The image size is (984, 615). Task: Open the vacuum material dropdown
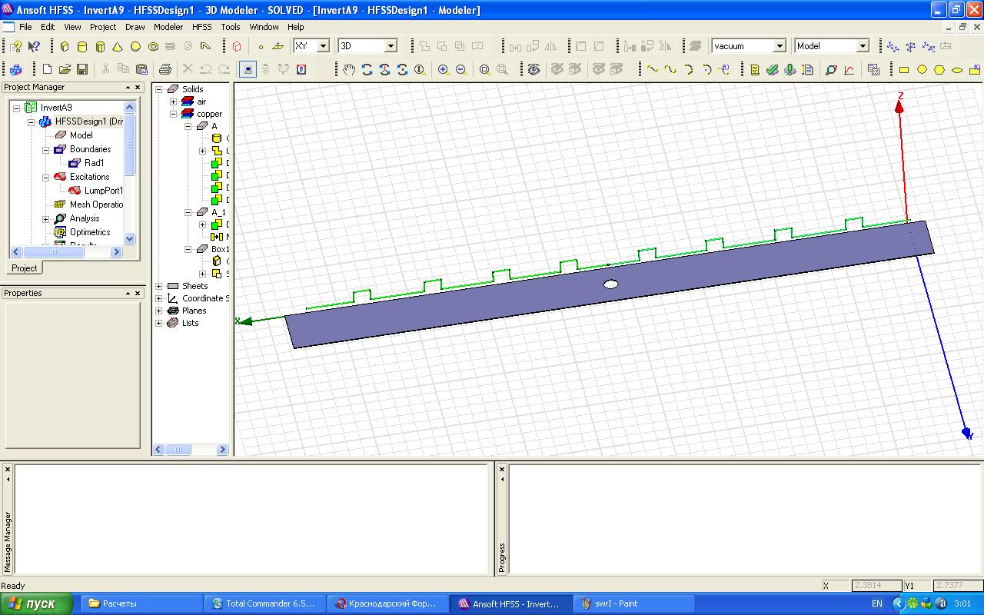[779, 46]
